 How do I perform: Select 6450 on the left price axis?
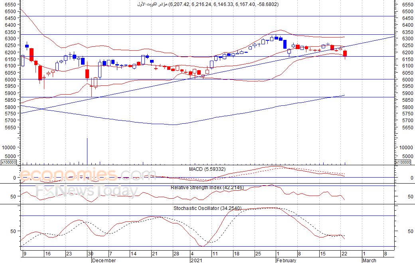click(x=10, y=18)
